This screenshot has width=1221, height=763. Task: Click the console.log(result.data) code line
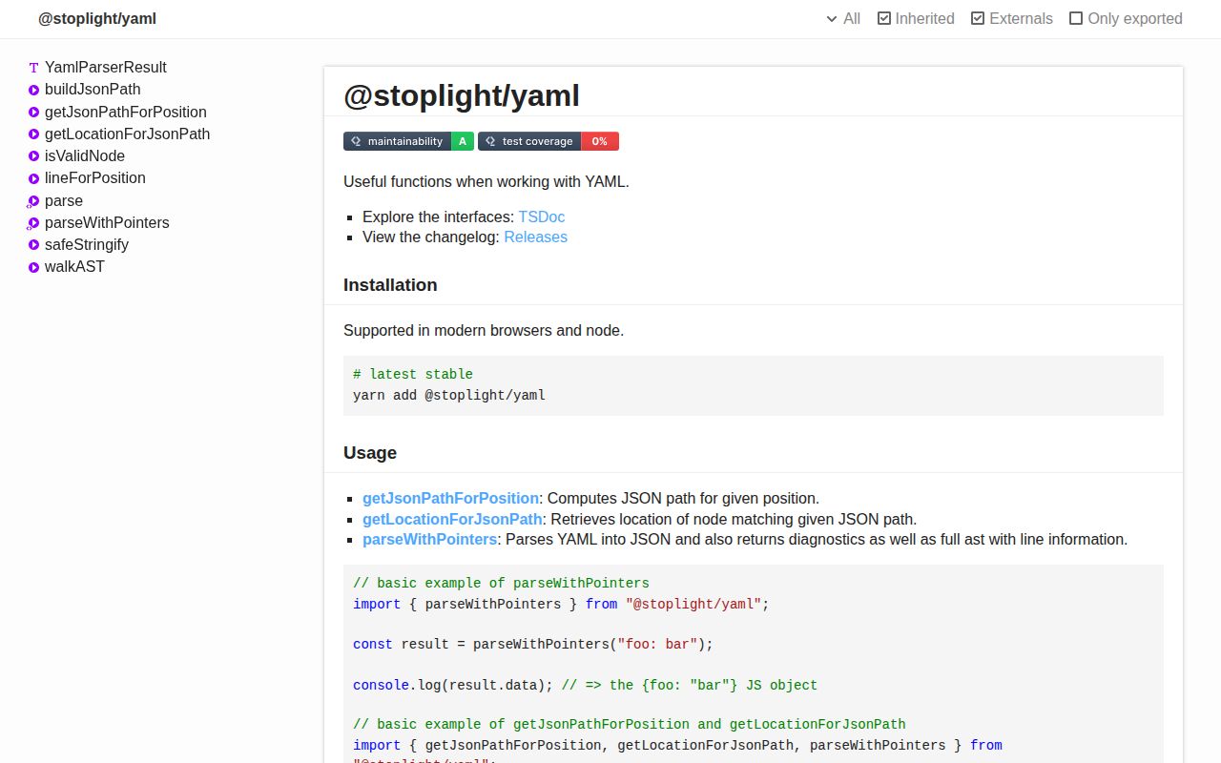pyautogui.click(x=585, y=686)
